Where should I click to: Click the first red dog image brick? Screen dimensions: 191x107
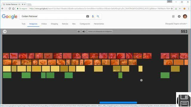pos(6,56)
